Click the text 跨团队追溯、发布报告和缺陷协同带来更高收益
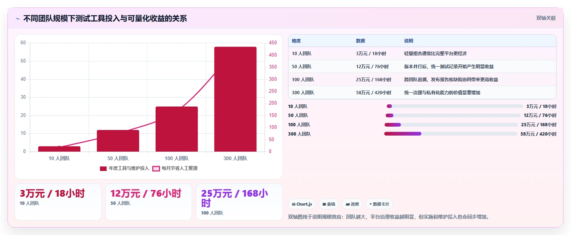This screenshot has height=235, width=571. 451,80
